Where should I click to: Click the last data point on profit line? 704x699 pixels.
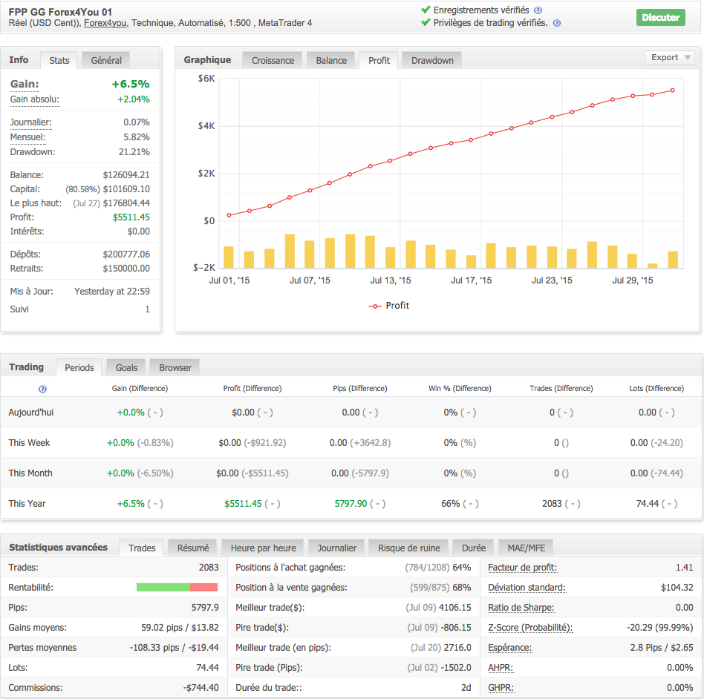(x=672, y=91)
